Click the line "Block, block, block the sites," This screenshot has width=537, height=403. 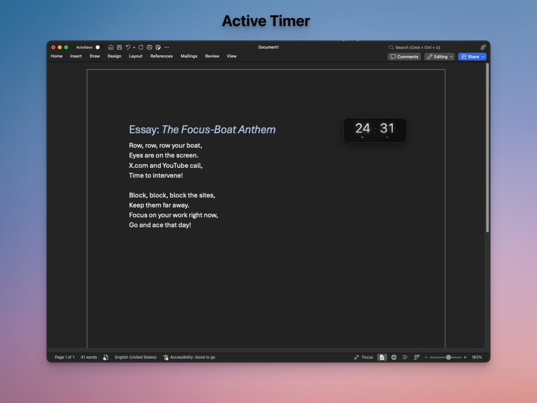pyautogui.click(x=172, y=195)
